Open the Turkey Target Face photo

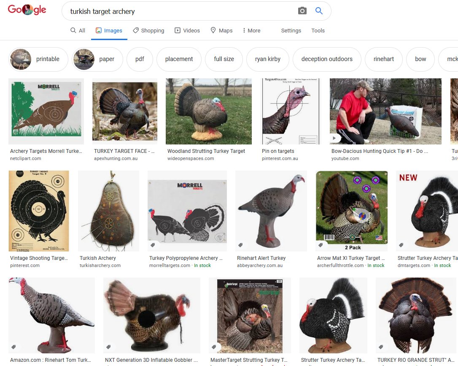[125, 111]
